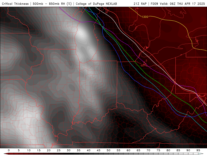Click the colorbar value '25'
Screen dimensions: 207x155
coord(59,150)
